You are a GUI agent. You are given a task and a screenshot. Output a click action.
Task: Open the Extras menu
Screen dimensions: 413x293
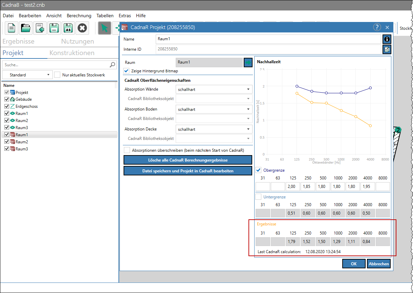[x=125, y=16]
